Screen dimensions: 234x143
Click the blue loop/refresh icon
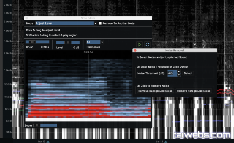point(147,44)
